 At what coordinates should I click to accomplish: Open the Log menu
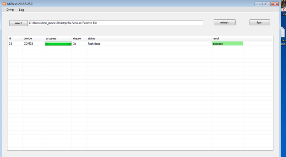click(x=21, y=10)
